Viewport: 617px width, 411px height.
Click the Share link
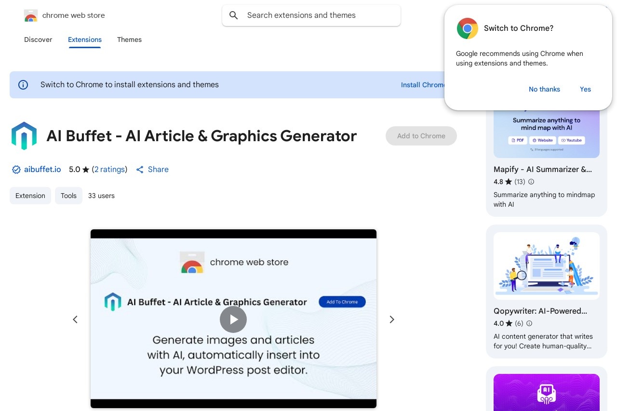[158, 170]
